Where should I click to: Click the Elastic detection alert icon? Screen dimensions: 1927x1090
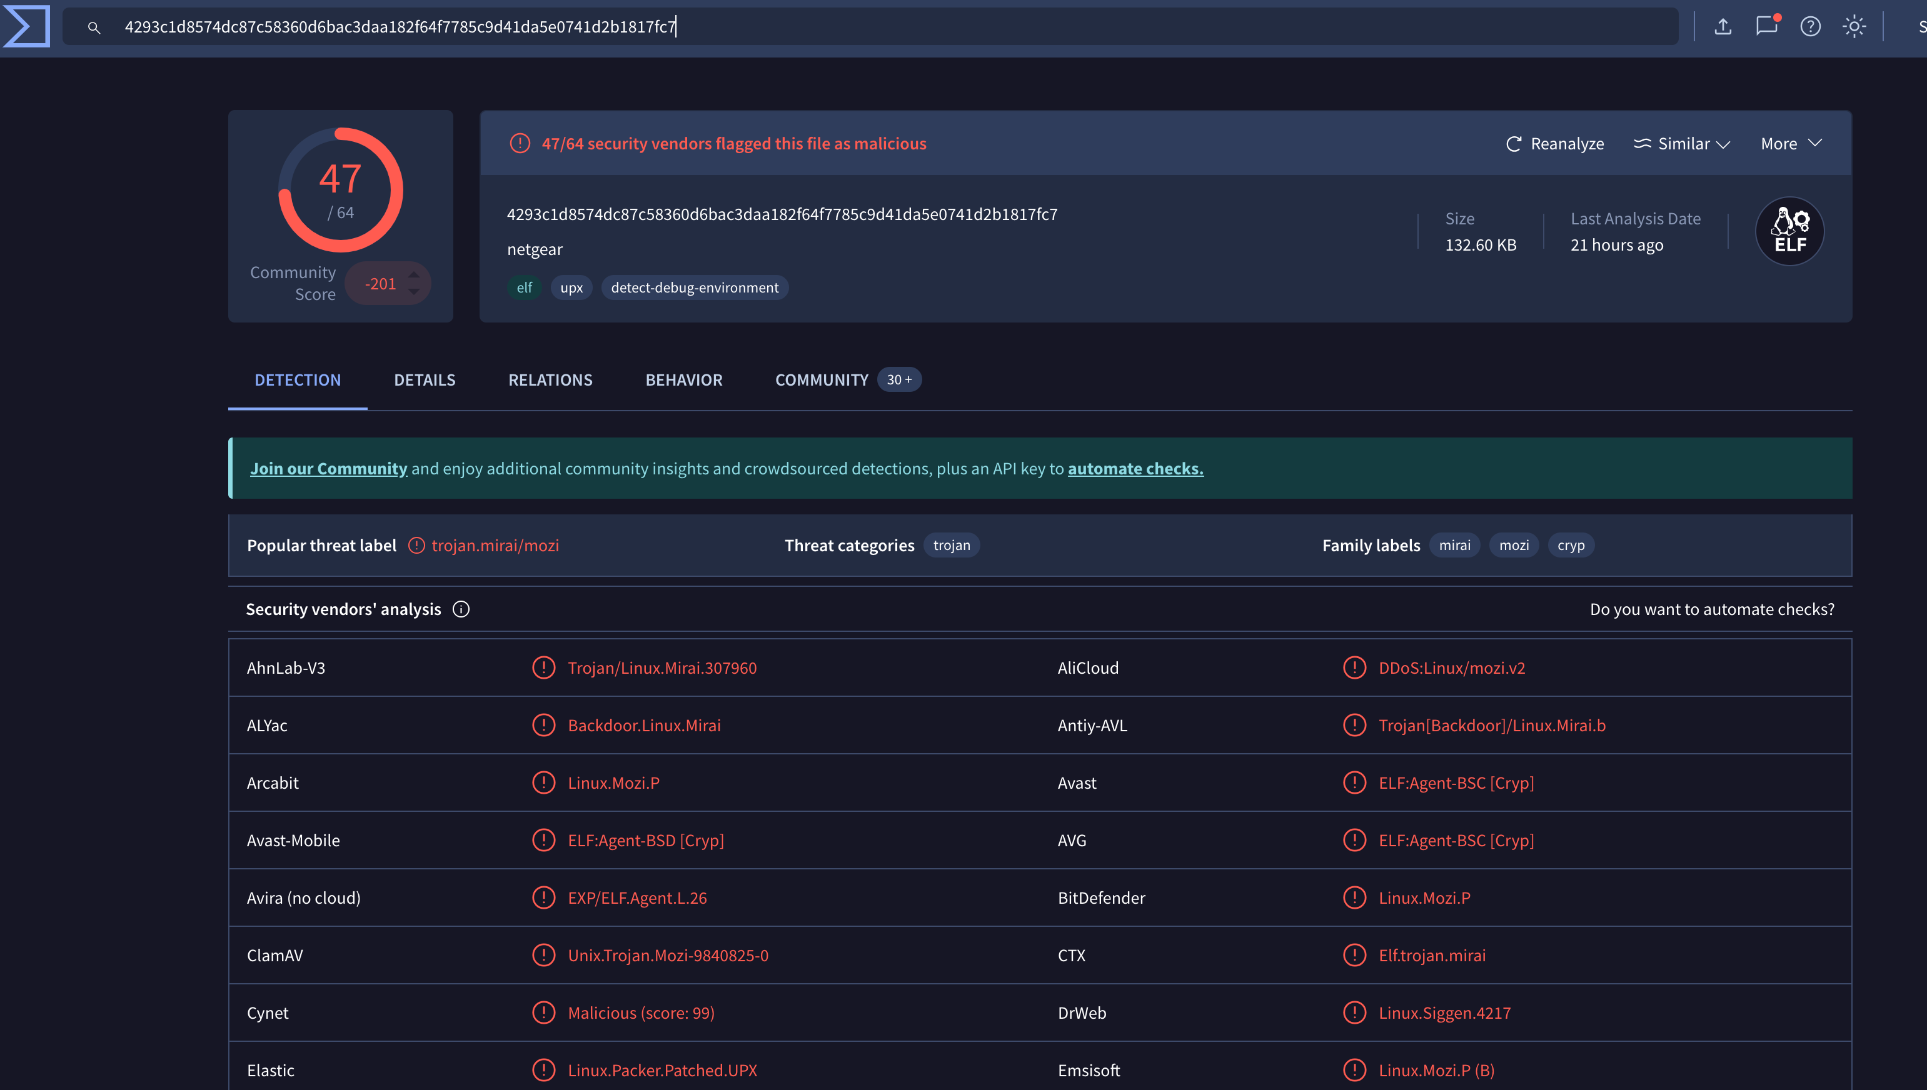pyautogui.click(x=544, y=1070)
